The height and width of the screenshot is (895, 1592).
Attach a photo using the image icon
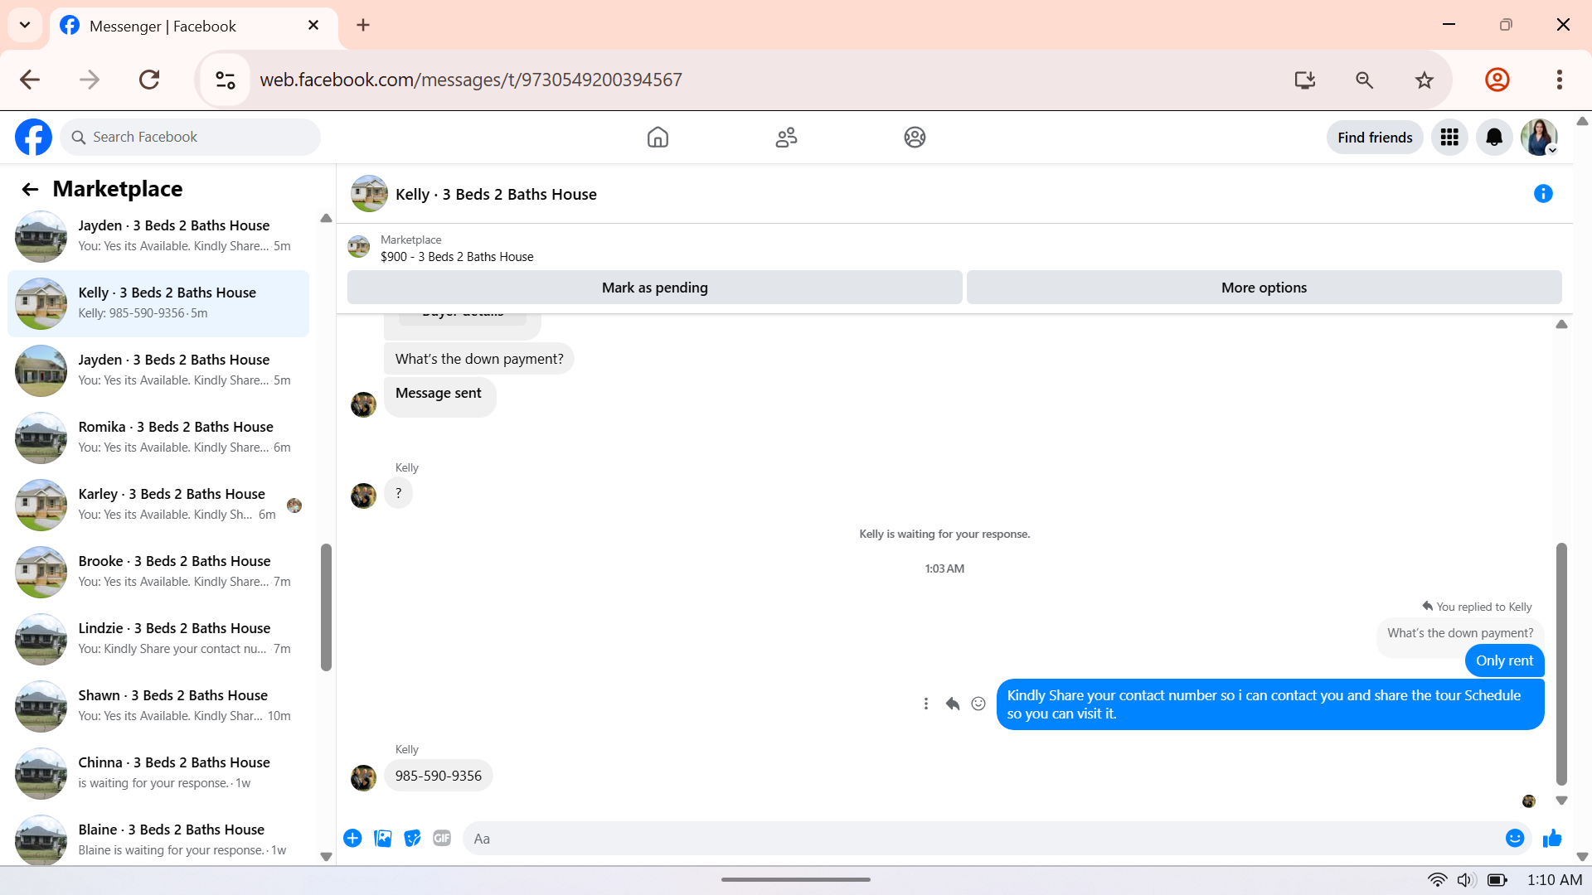(382, 839)
